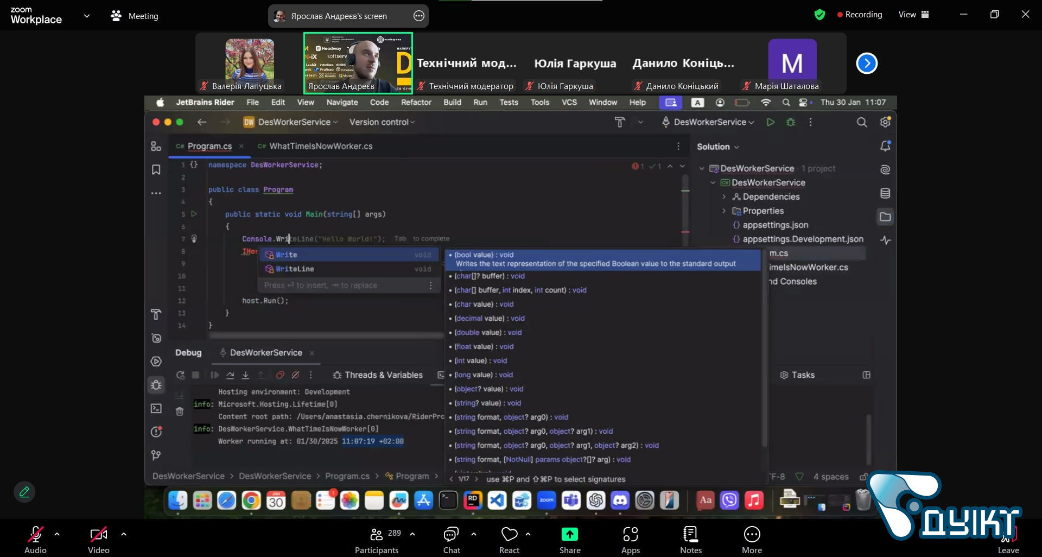This screenshot has width=1042, height=557.
Task: Open appsettings.Development.json file
Action: (x=803, y=239)
